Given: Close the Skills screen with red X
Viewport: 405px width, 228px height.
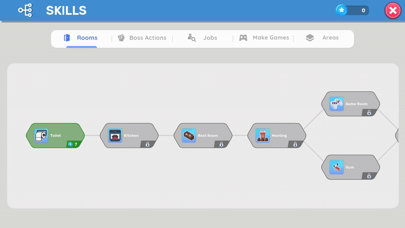Looking at the screenshot, I should (393, 10).
